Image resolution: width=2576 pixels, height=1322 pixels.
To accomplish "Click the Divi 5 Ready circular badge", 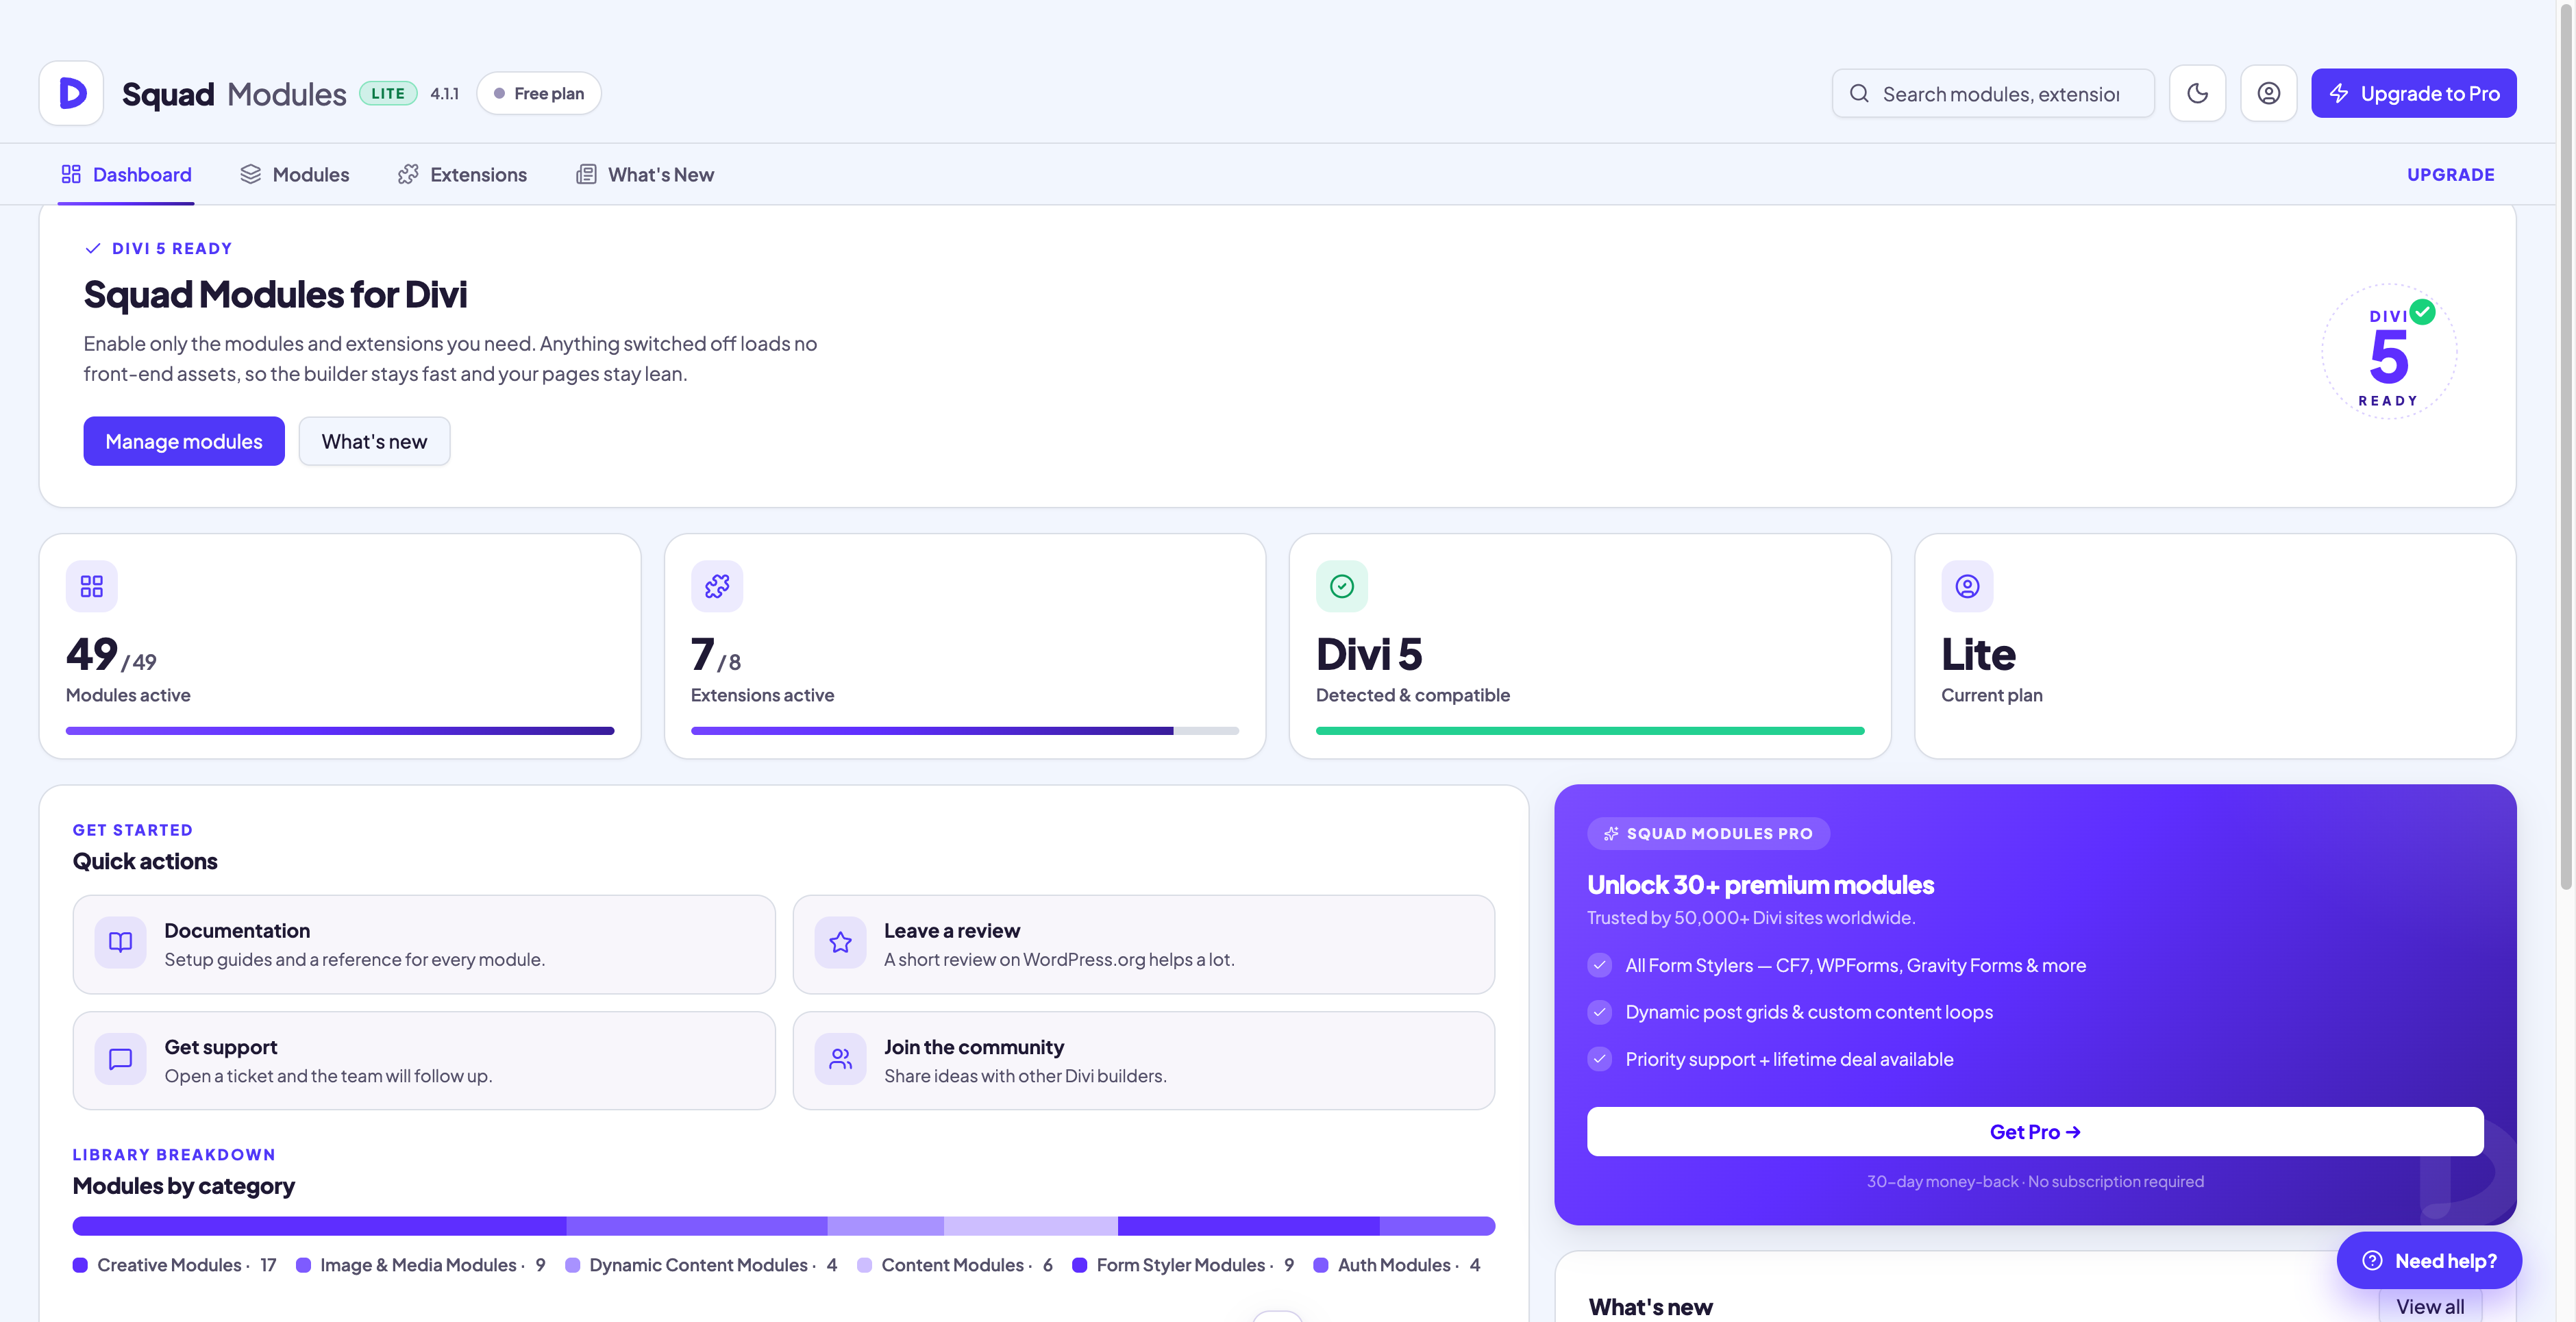I will (x=2388, y=352).
